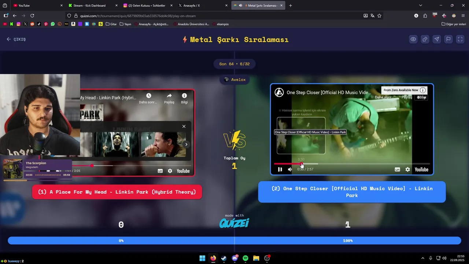Show next suggested videos with arrow
This screenshot has width=469, height=264.
pyautogui.click(x=186, y=144)
